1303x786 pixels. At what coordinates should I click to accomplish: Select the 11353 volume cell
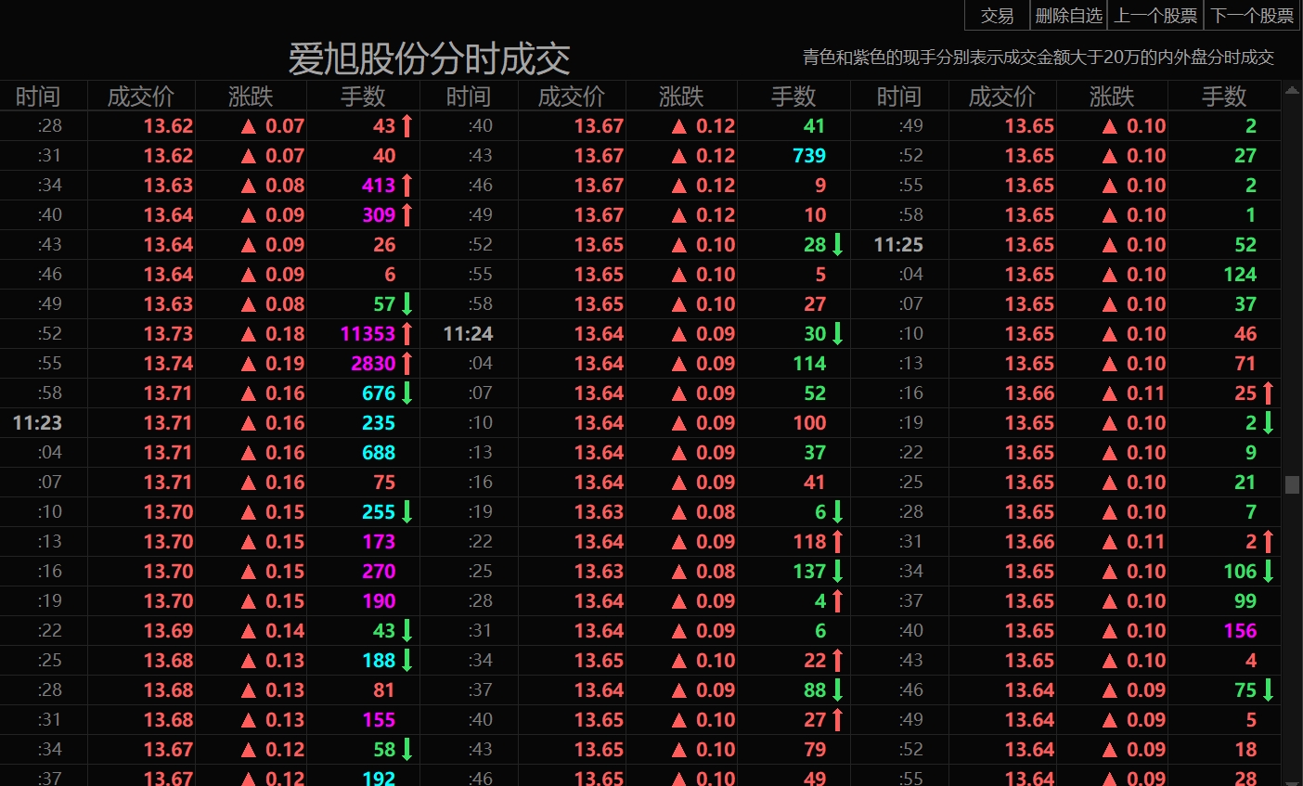368,334
